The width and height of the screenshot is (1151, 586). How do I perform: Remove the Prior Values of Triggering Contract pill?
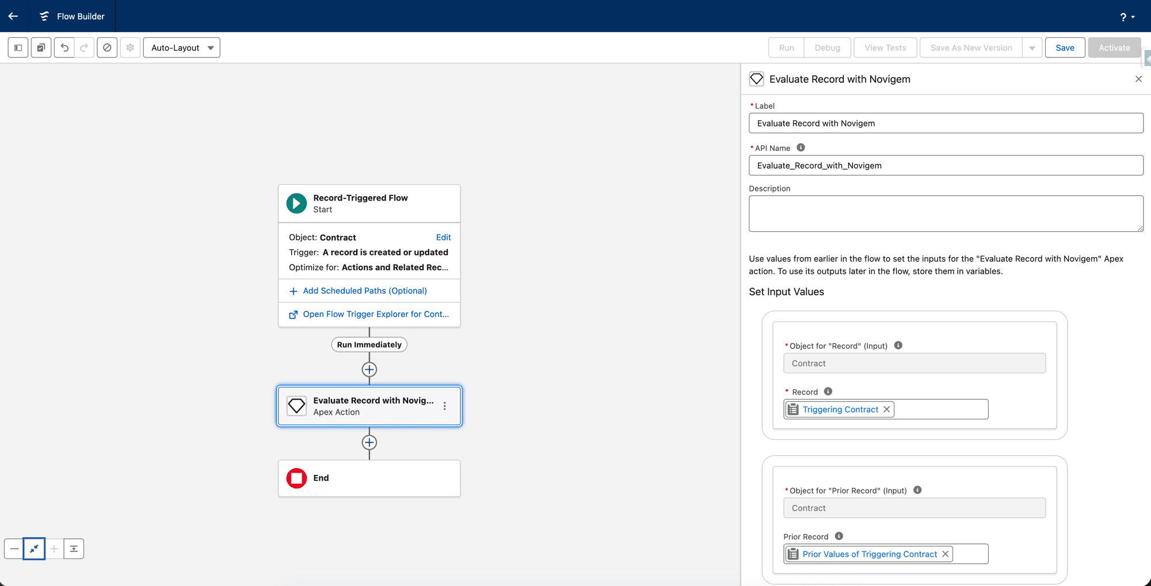(945, 554)
